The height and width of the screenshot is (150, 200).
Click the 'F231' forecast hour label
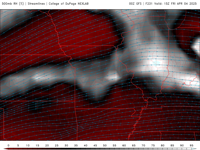tap(149, 3)
